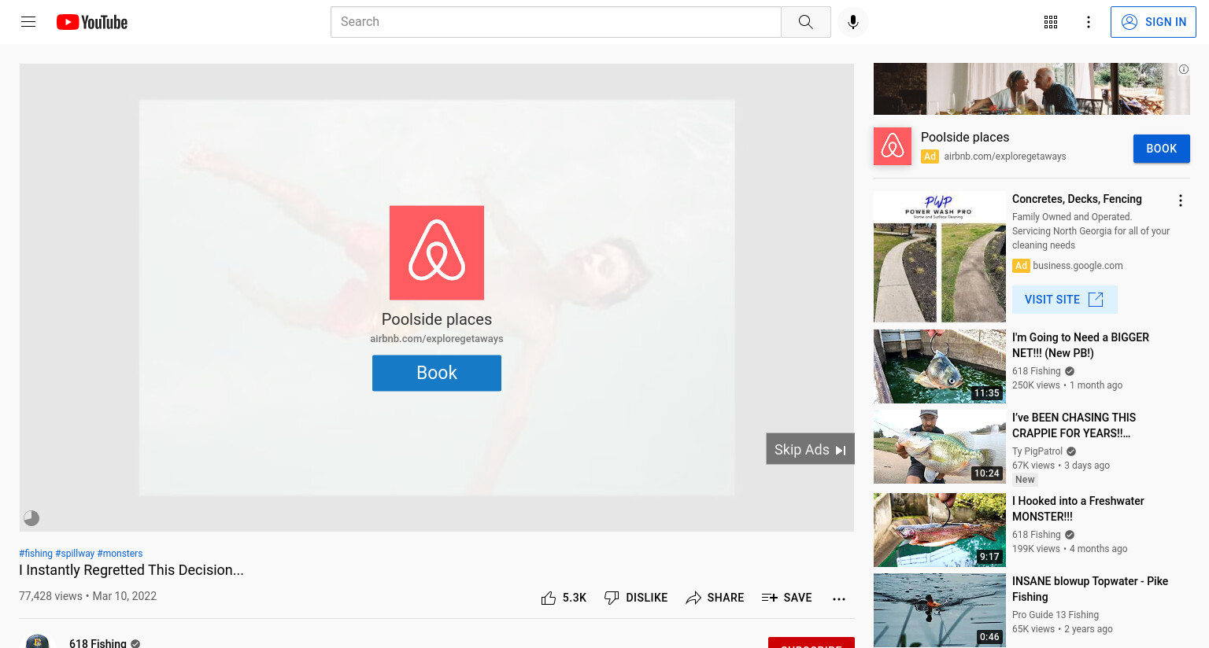Click the magnifier search button

pyautogui.click(x=805, y=22)
